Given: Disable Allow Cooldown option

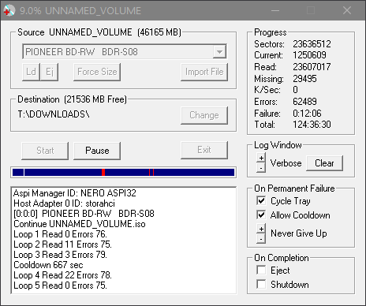Looking at the screenshot, I should pos(261,215).
